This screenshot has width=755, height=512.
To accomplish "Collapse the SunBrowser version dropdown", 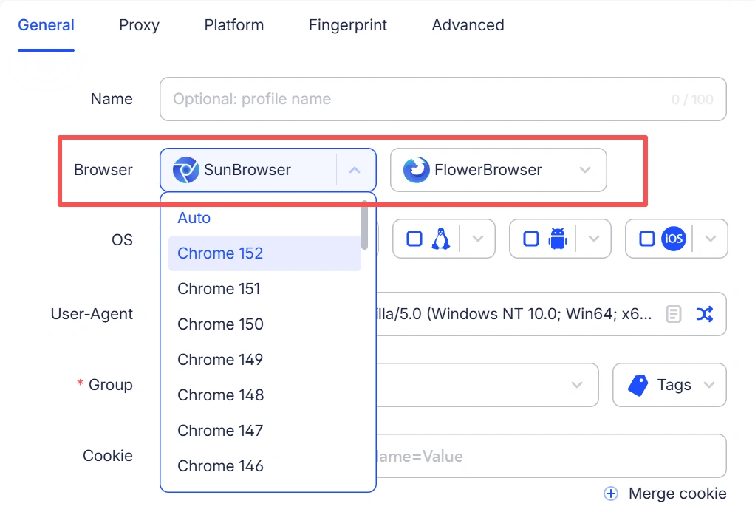I will pos(355,170).
